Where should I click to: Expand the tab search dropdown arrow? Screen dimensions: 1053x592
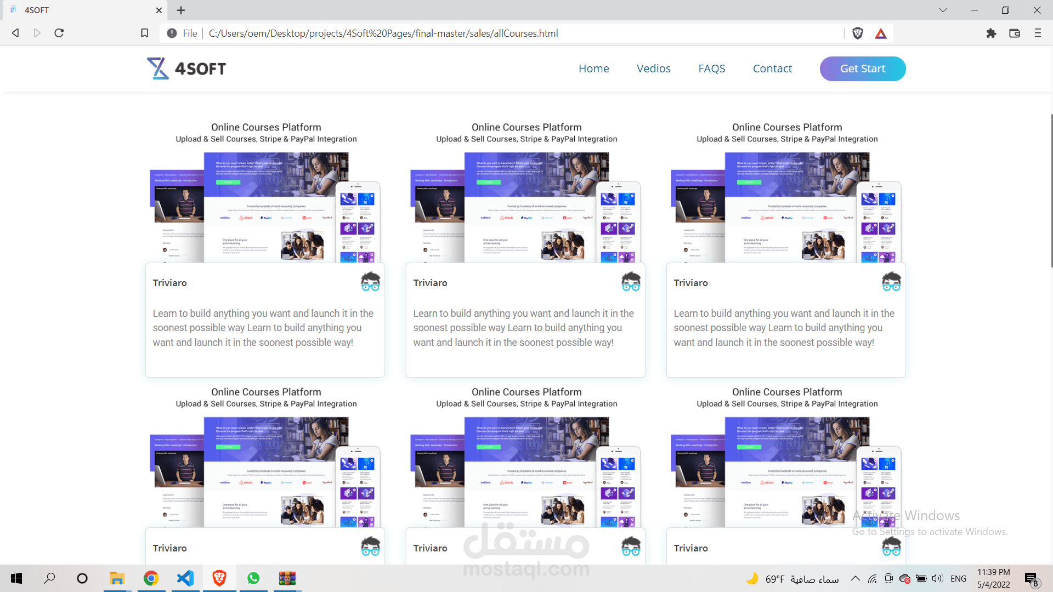[943, 10]
